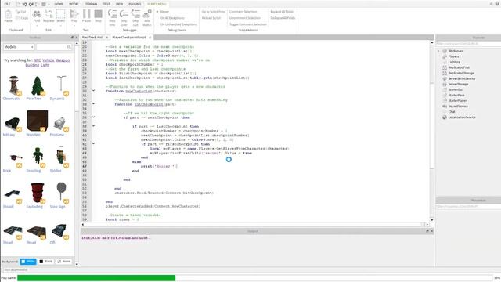
Task: Select Lighting in Explorer
Action: pyautogui.click(x=454, y=62)
